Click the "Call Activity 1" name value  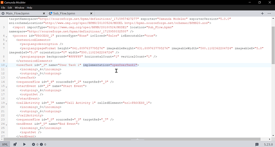(x=81, y=103)
